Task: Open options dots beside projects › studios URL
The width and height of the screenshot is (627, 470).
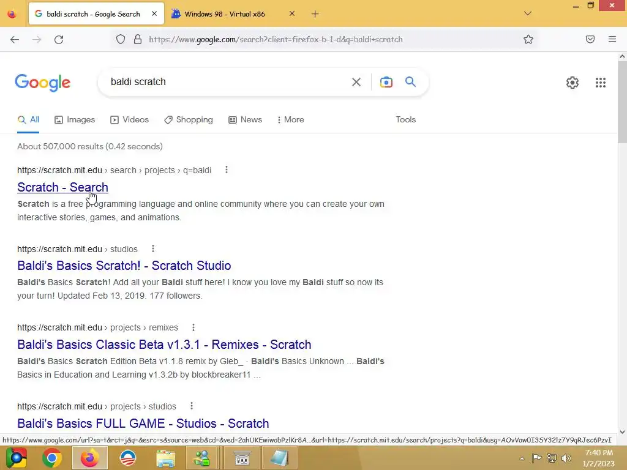Action: [x=192, y=406]
